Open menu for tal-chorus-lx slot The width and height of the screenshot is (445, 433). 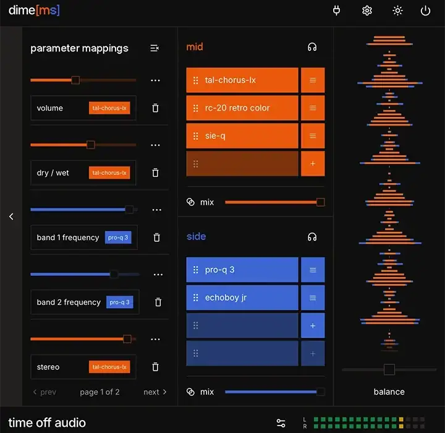click(313, 80)
